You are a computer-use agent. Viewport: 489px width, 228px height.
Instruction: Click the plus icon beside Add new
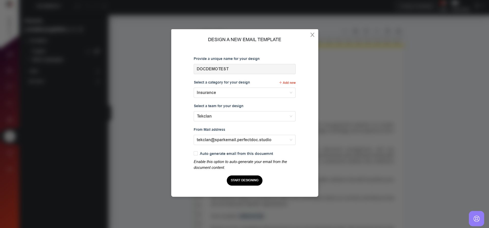(281, 83)
